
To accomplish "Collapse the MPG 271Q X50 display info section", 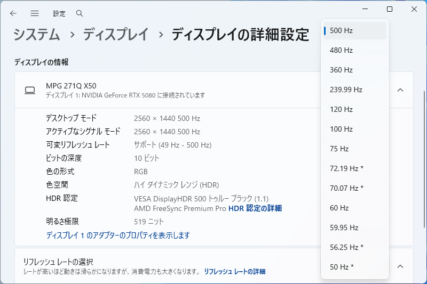I will coord(400,90).
